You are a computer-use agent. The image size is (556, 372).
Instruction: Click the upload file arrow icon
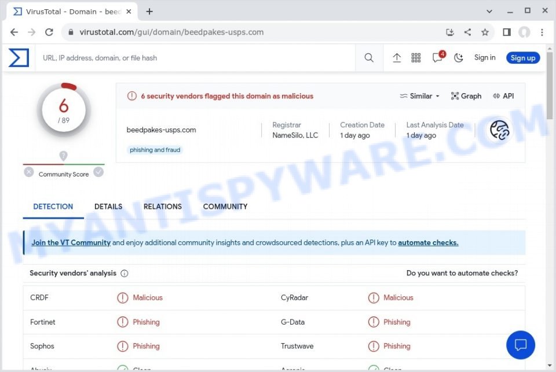click(397, 58)
